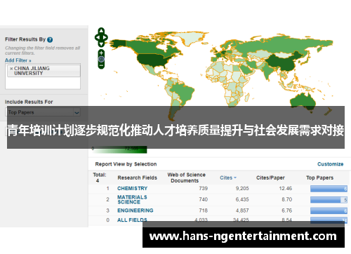Image resolution: width=351 pixels, height=254 pixels.
Task: Remove the China Jiliang University filter
Action: click(x=11, y=69)
